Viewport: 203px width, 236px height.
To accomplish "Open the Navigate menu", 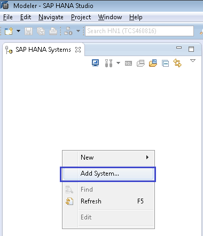I will coord(51,17).
